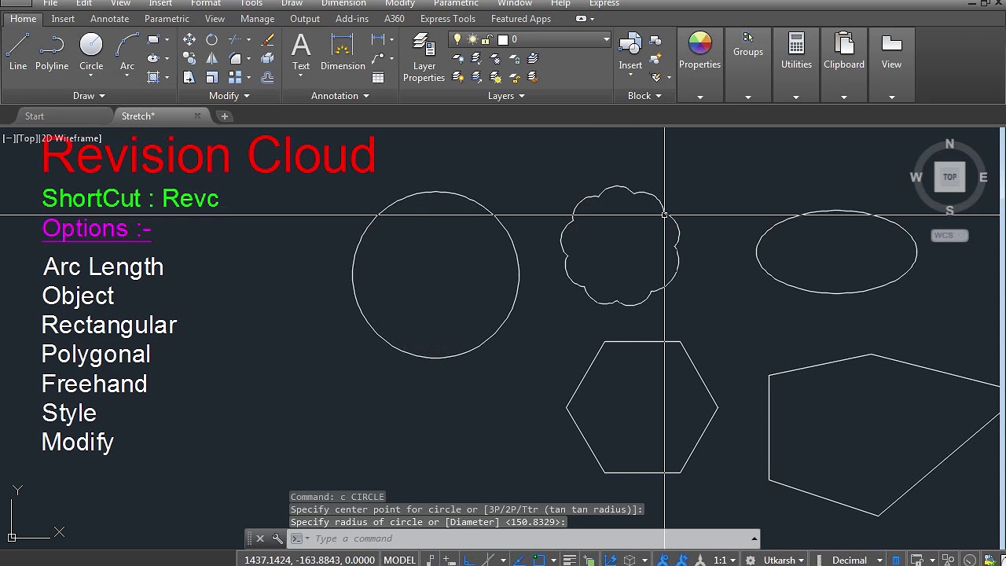Click the command line input field
Image resolution: width=1006 pixels, height=566 pixels.
(x=531, y=538)
